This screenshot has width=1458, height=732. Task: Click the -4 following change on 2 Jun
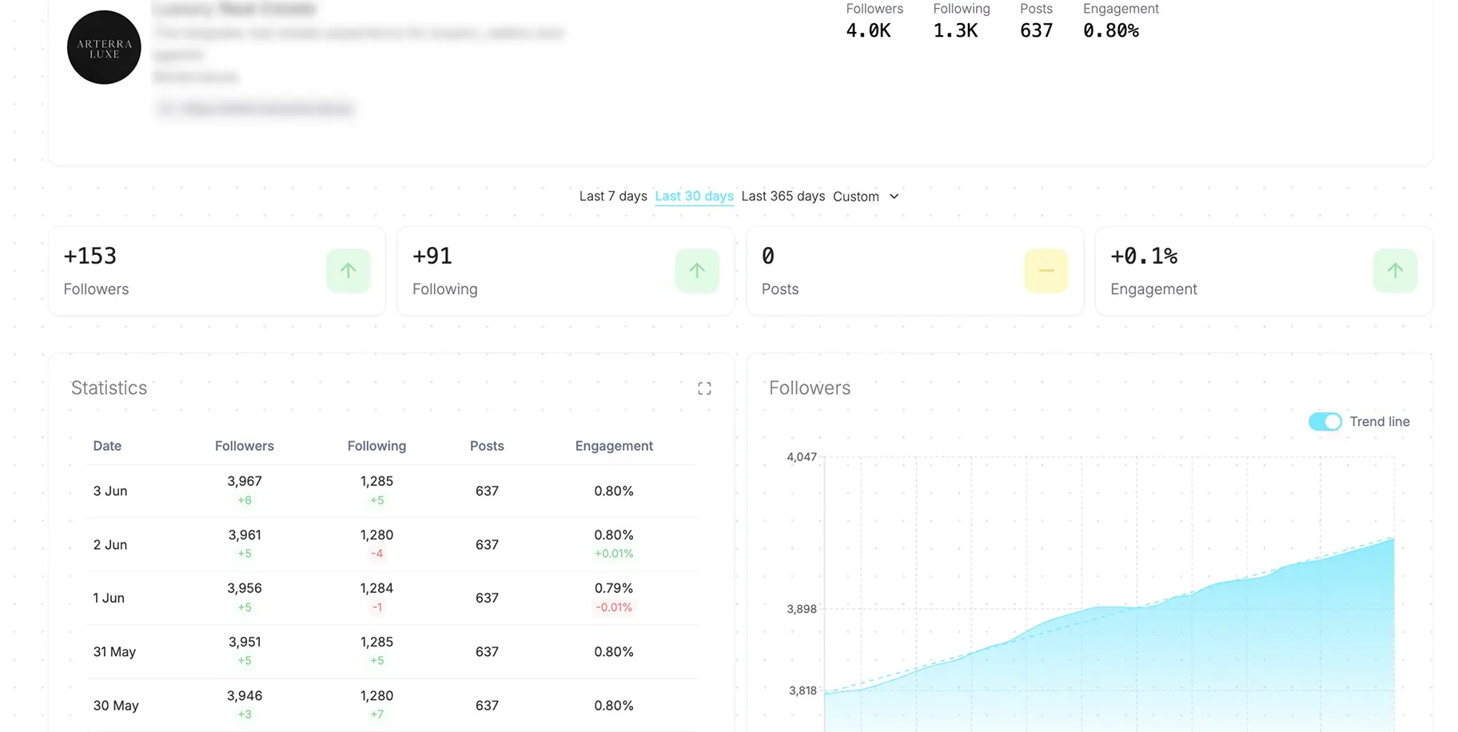point(376,554)
